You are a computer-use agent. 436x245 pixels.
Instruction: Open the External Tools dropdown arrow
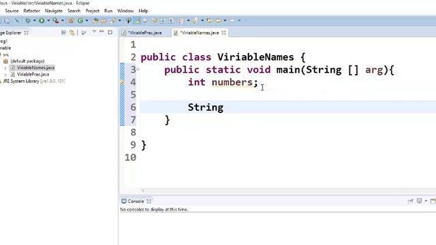click(x=62, y=20)
